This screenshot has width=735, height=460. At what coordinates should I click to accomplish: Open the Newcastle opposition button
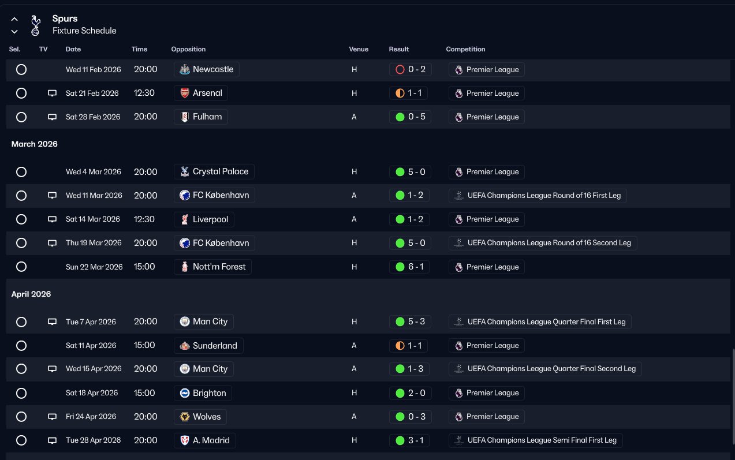pos(207,69)
